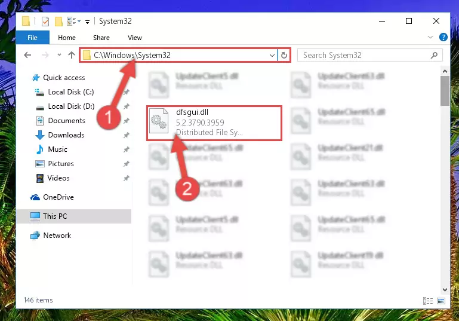Open the Help question mark icon
Viewport: 459px width, 321px height.
pos(443,37)
